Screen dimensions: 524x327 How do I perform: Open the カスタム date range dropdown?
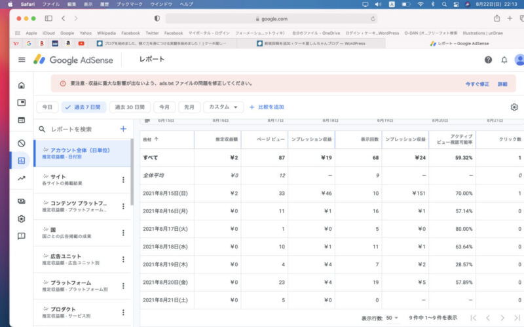[223, 107]
